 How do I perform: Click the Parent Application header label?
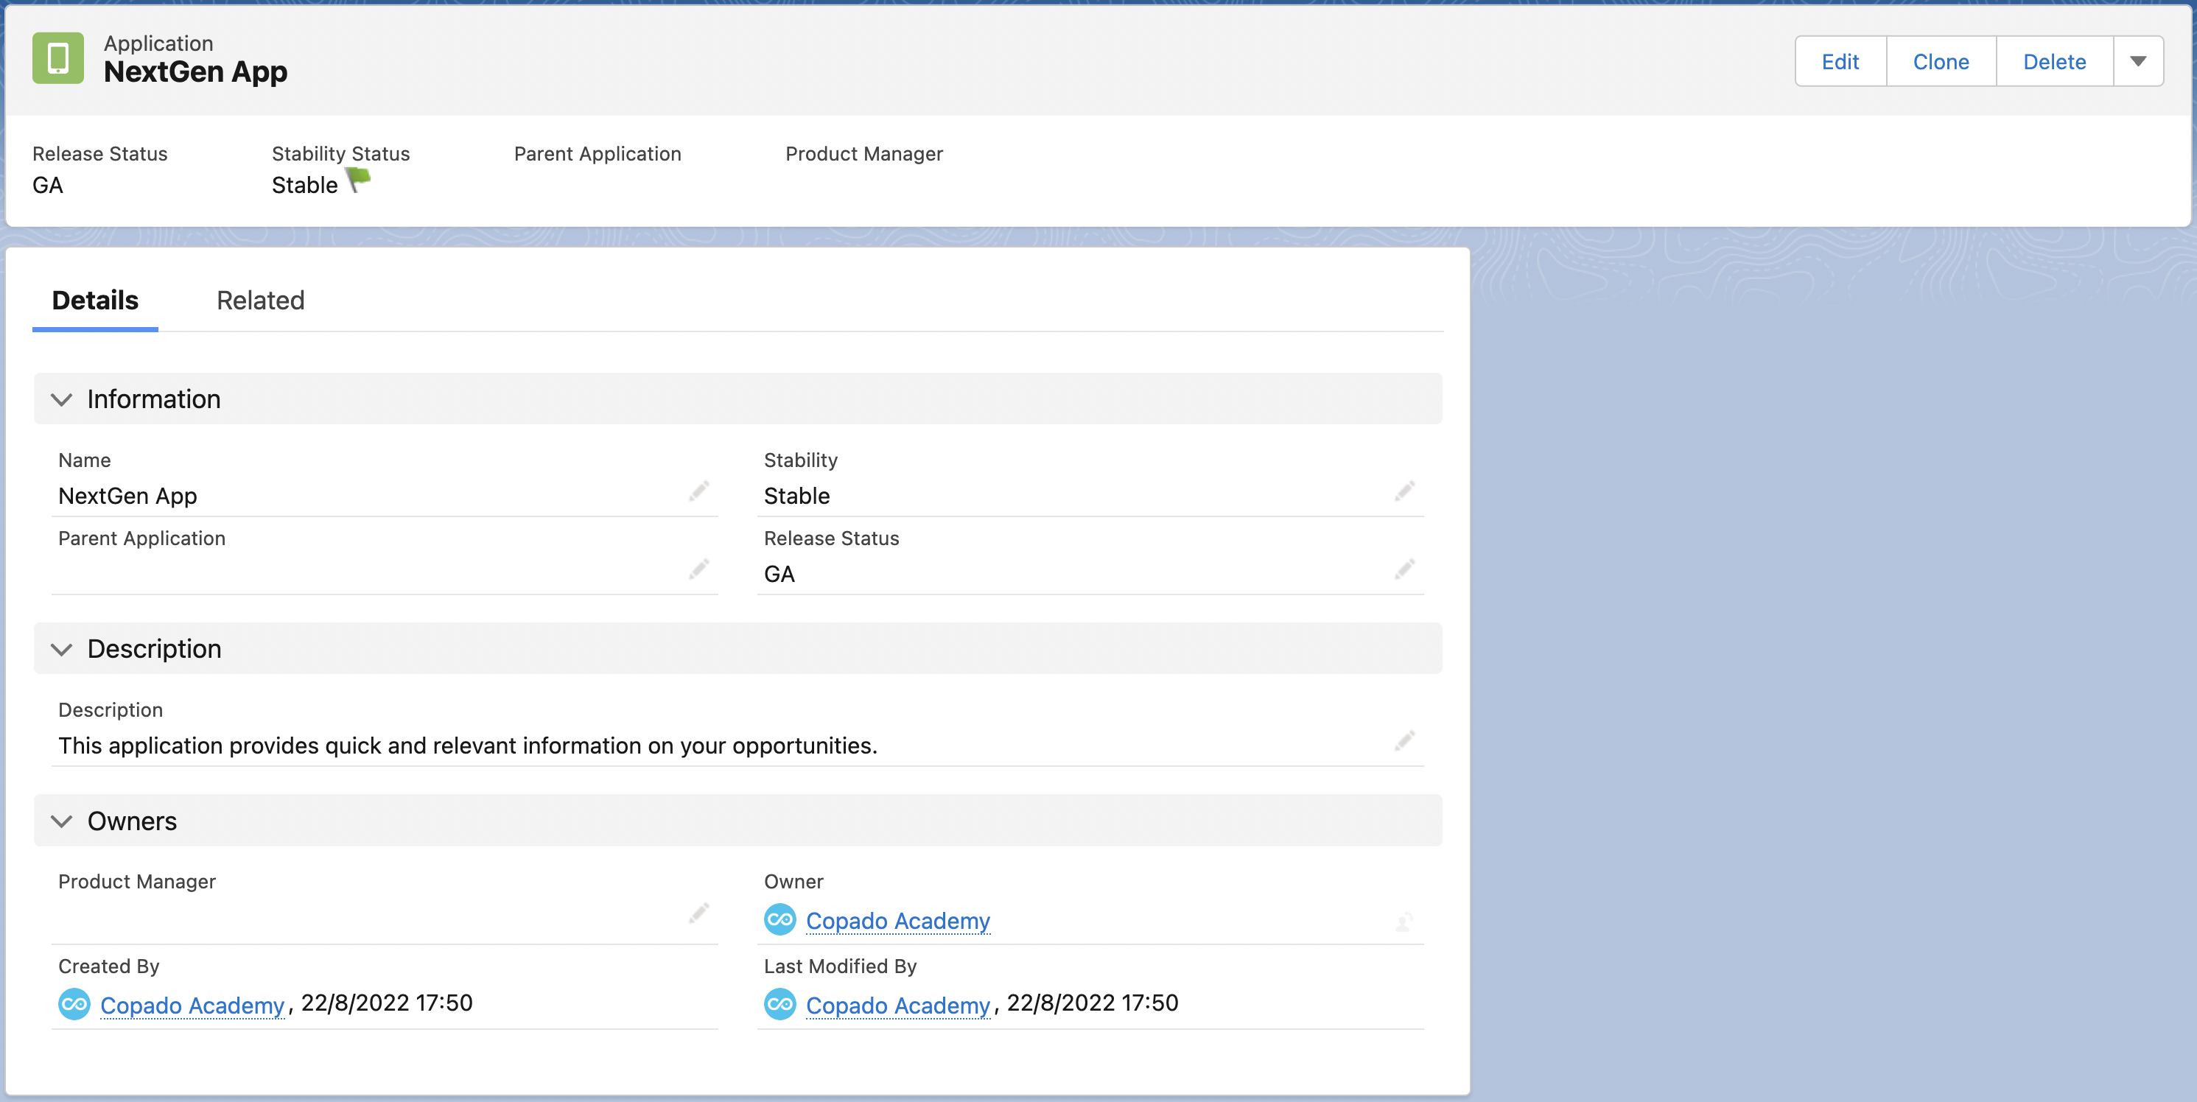tap(597, 153)
